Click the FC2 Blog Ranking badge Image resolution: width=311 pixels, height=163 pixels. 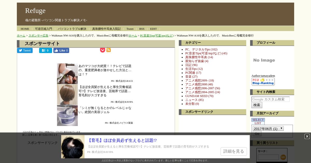[263, 82]
